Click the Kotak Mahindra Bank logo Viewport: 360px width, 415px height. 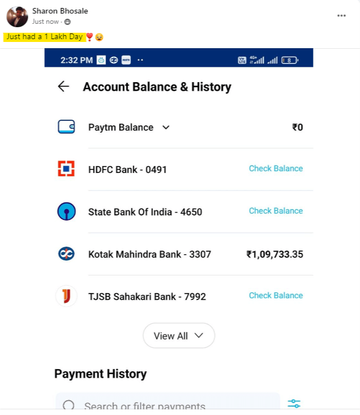click(66, 254)
